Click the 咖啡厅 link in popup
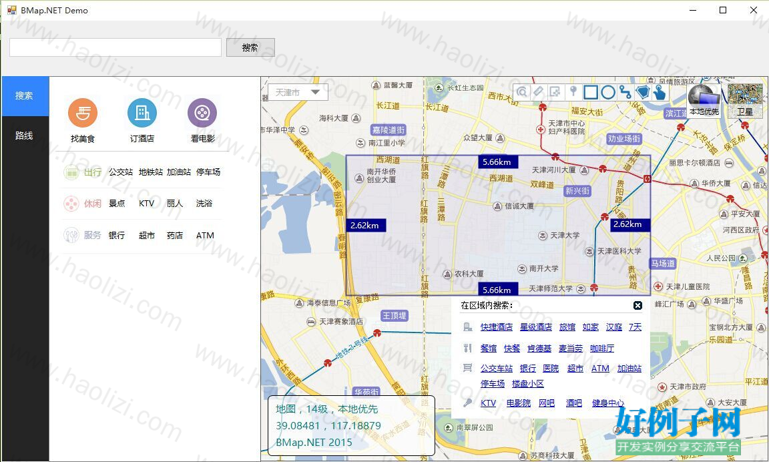The image size is (769, 462). (x=602, y=349)
